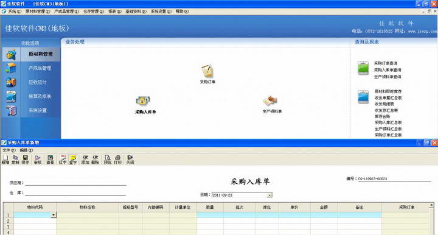The image size is (438, 235).
Task: Open 预览 (print preview) from the toolbar
Action: (108, 160)
